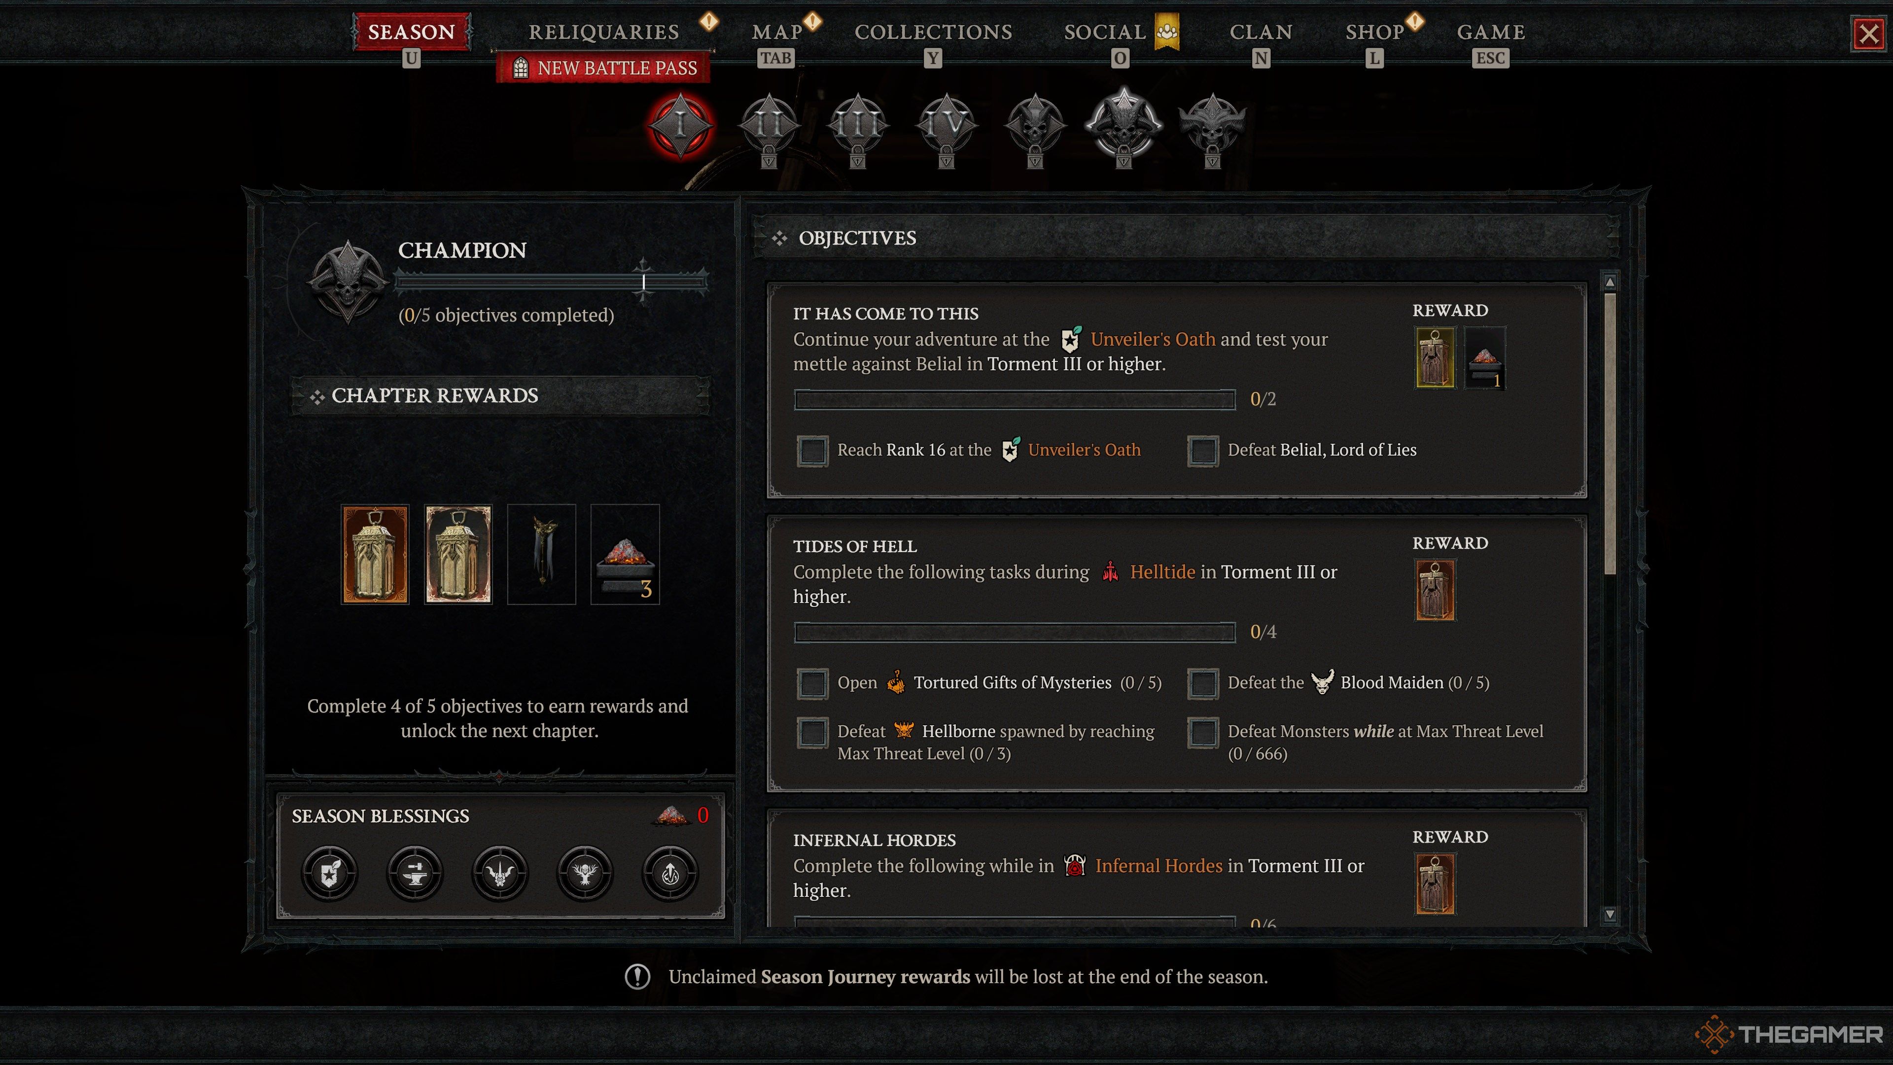This screenshot has height=1065, width=1893.
Task: Click objectives scrollbar up arrow
Action: click(x=1610, y=282)
